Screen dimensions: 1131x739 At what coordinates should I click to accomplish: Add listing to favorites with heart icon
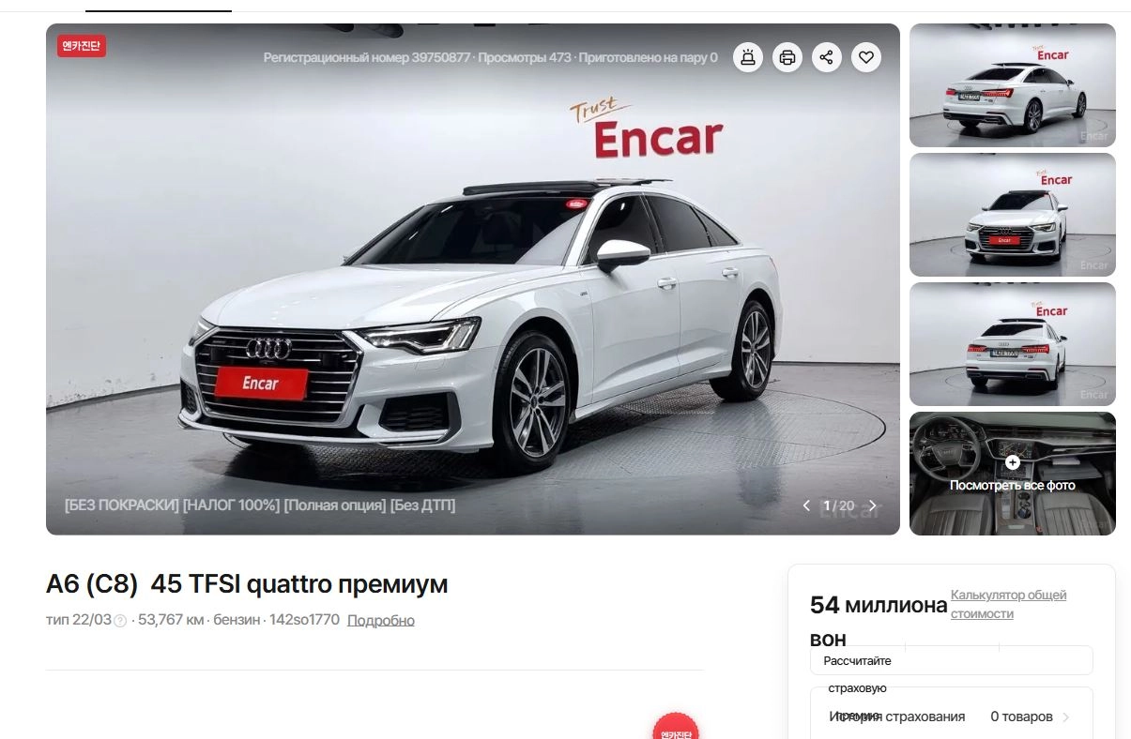866,57
